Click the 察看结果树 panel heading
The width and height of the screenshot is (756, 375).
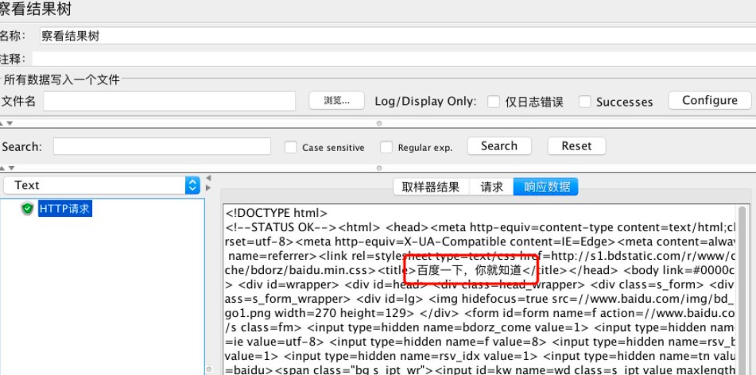pos(36,9)
